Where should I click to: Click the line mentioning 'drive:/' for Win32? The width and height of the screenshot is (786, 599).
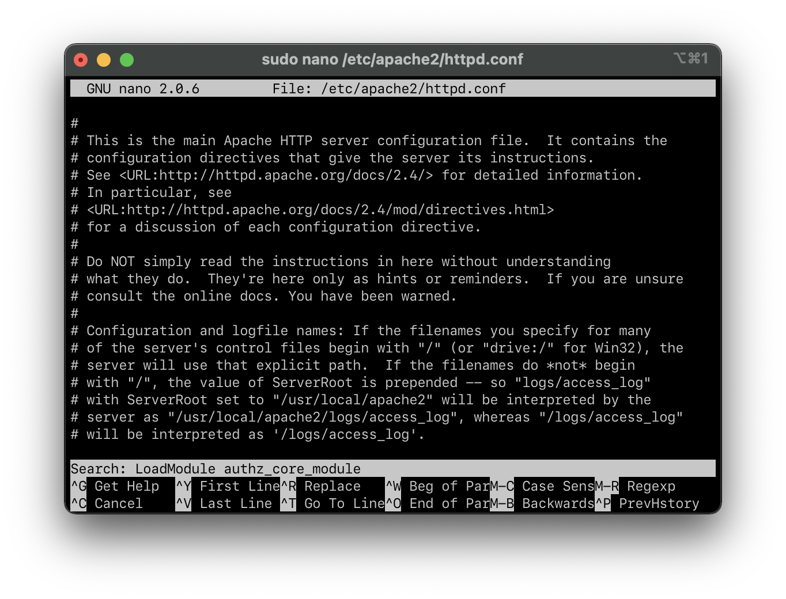pos(377,348)
